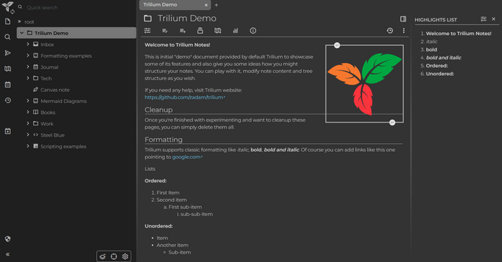
Task: Close the Trilium Demo tab
Action: pos(206,5)
